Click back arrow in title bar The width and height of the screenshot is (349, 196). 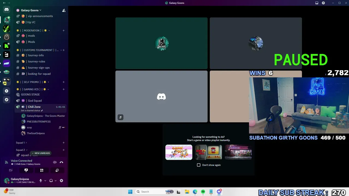(x=4, y=3)
